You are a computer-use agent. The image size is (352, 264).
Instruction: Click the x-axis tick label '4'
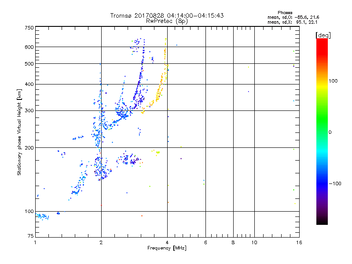coord(167,242)
